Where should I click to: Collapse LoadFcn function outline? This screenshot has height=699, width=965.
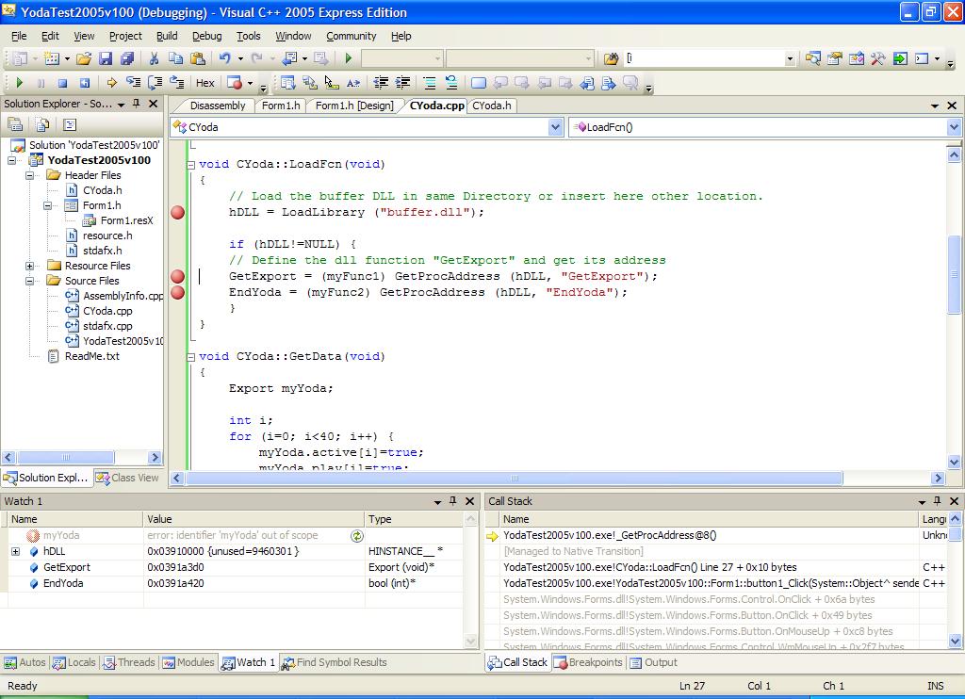point(190,164)
